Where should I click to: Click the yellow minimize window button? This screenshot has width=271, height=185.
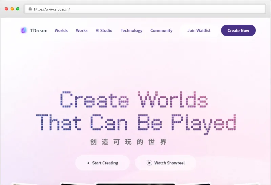click(12, 9)
